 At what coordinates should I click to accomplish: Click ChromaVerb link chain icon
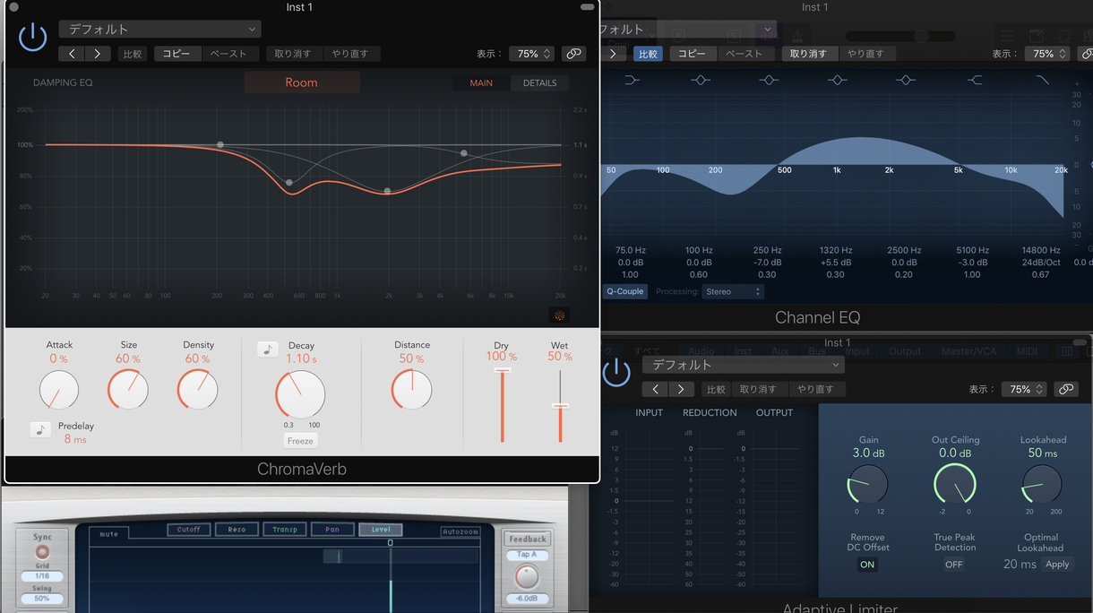(573, 54)
